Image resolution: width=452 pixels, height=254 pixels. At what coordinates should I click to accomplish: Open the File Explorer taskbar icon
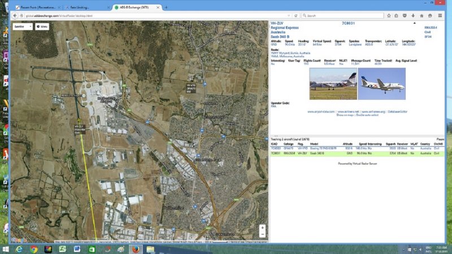click(150, 249)
